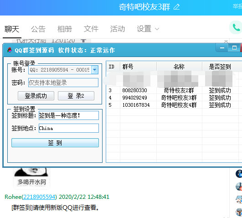
Task: Expand the 设置 dropdown menu
Action: coord(148,29)
